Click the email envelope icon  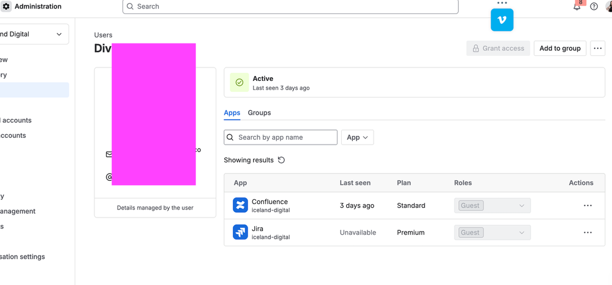pyautogui.click(x=109, y=154)
